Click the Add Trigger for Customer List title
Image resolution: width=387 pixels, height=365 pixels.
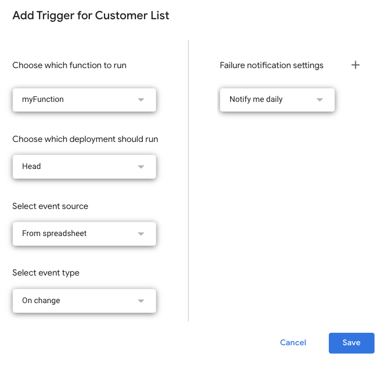[91, 16]
